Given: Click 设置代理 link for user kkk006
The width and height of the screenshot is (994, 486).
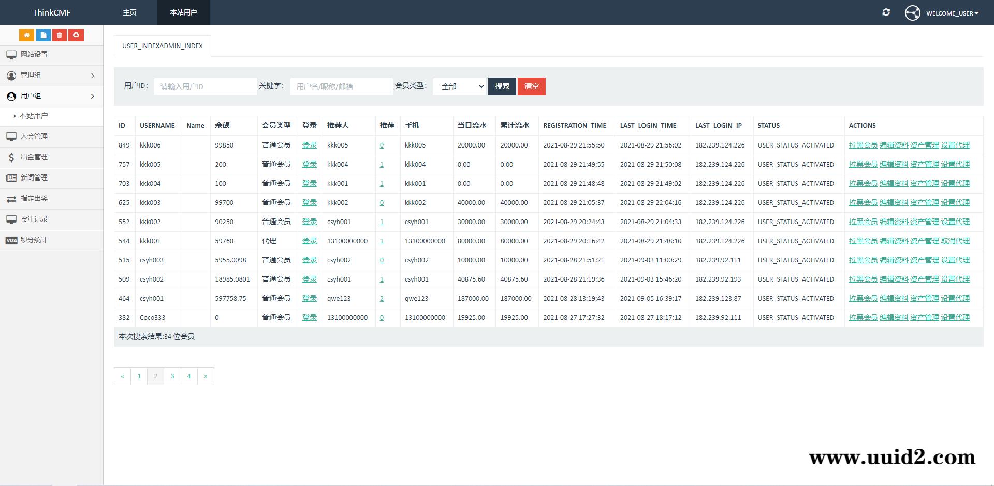Looking at the screenshot, I should (955, 145).
